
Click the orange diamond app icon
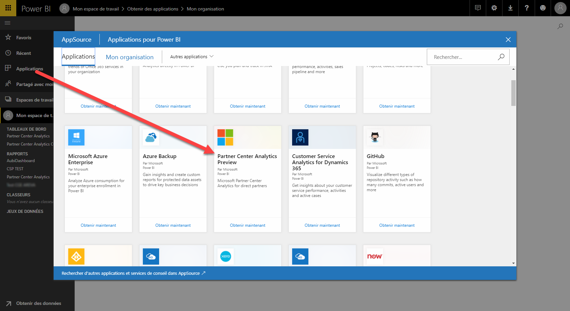click(76, 256)
